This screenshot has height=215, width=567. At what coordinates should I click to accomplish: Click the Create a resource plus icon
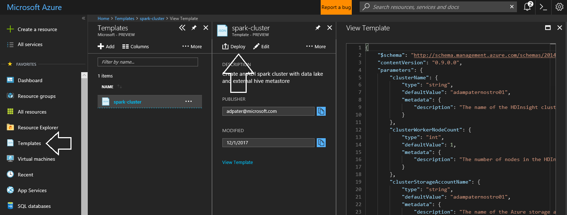tap(10, 29)
